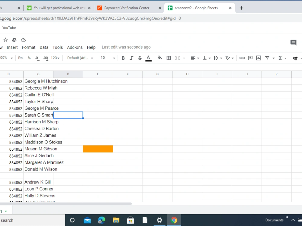The width and height of the screenshot is (302, 226).
Task: Open the Tools menu
Action: tap(58, 47)
